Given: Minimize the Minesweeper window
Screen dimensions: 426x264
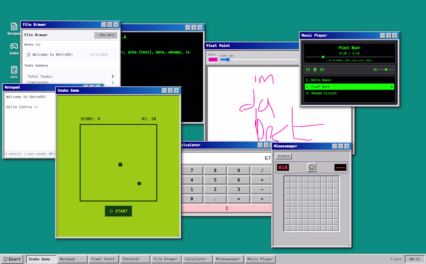Looking at the screenshot, I should [x=335, y=146].
